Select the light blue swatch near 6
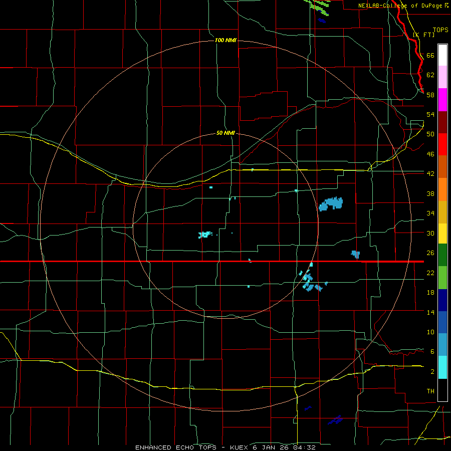Viewport: 451px width, 451px height. [x=442, y=345]
